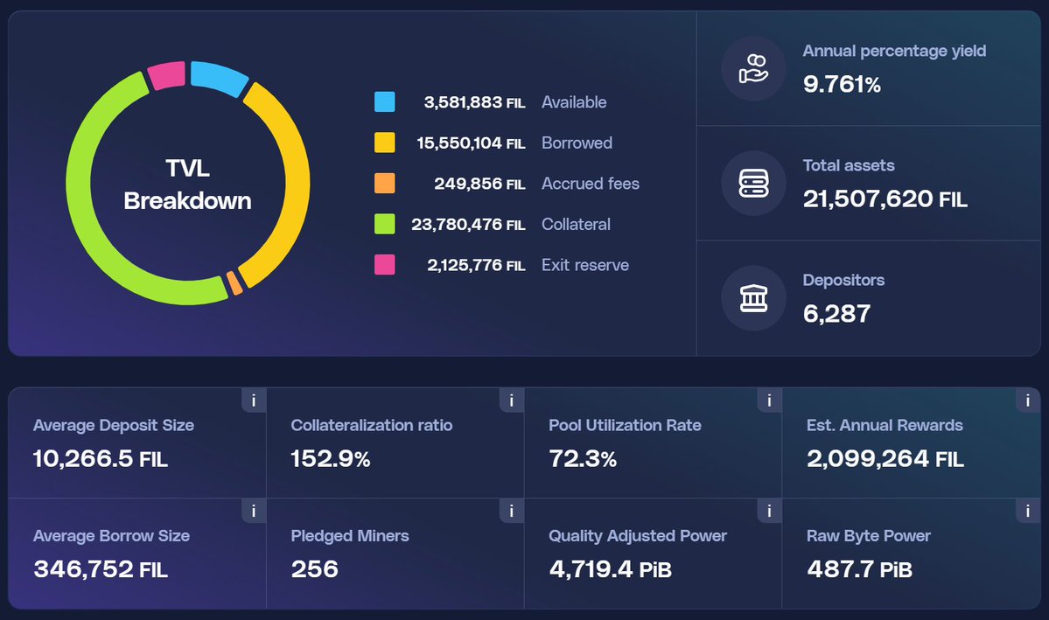Show info for Est. Annual Rewards
This screenshot has height=620, width=1049.
pos(1027,401)
